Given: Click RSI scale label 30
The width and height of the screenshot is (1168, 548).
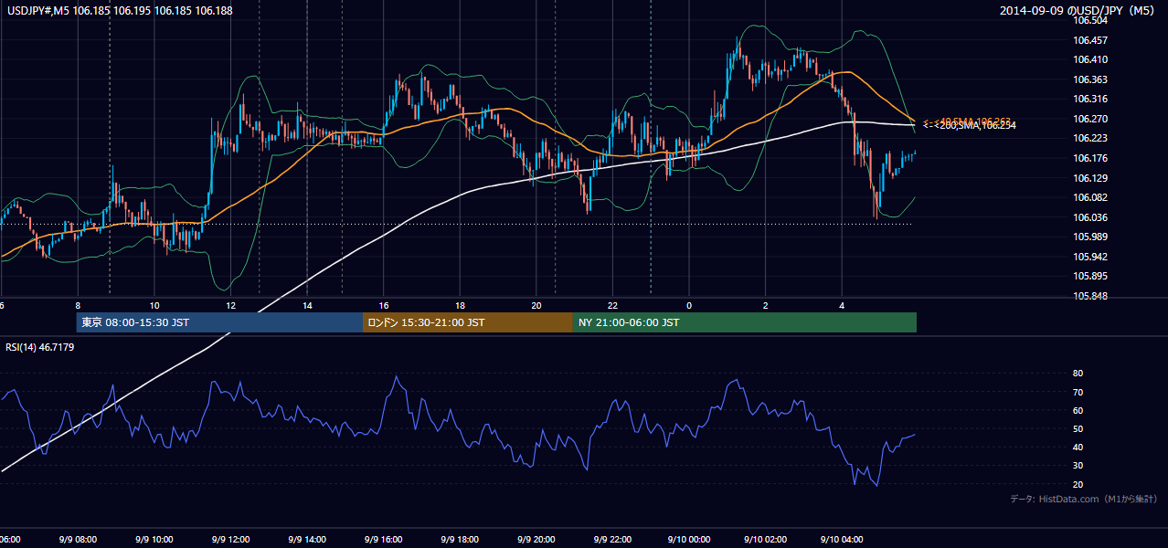Looking at the screenshot, I should pyautogui.click(x=1078, y=466).
